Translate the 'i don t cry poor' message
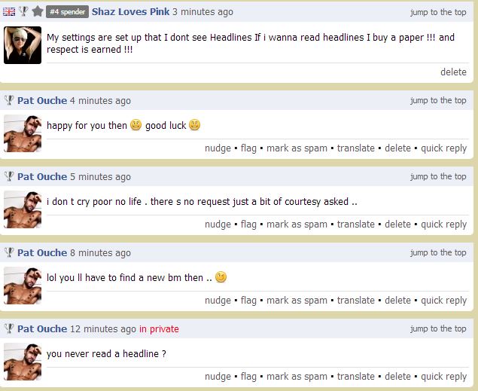The image size is (478, 391). [356, 225]
